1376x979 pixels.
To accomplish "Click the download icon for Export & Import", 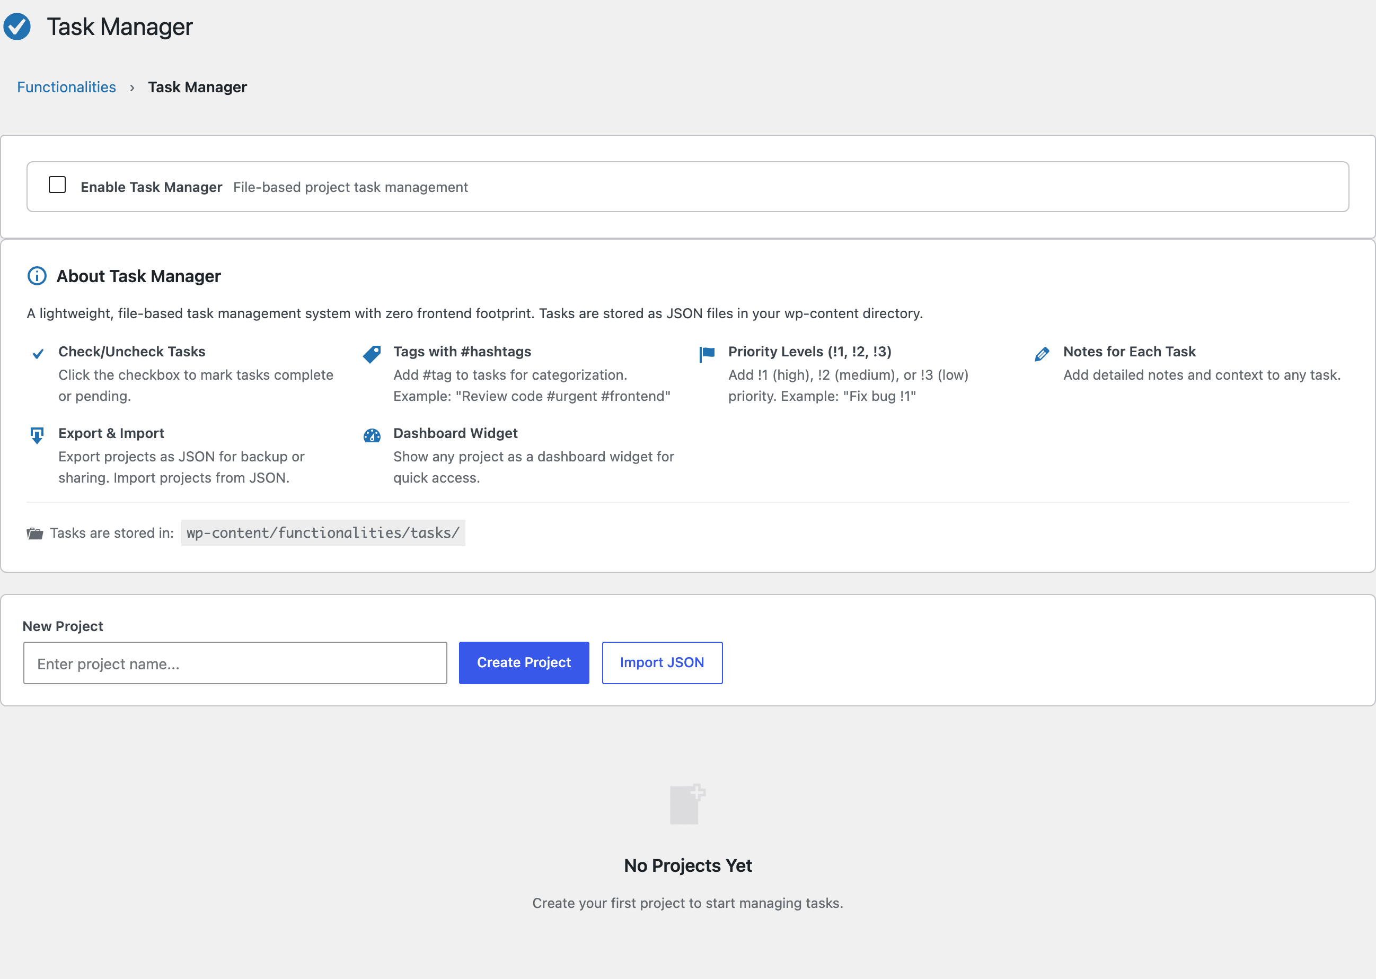I will tap(37, 435).
